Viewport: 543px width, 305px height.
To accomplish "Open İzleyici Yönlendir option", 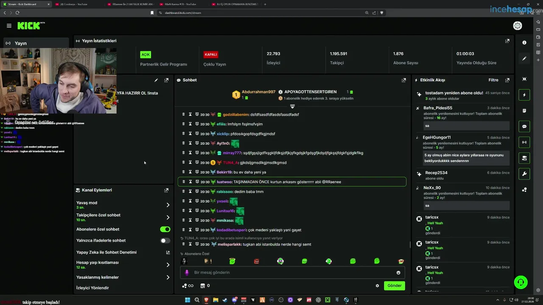I will pyautogui.click(x=92, y=288).
